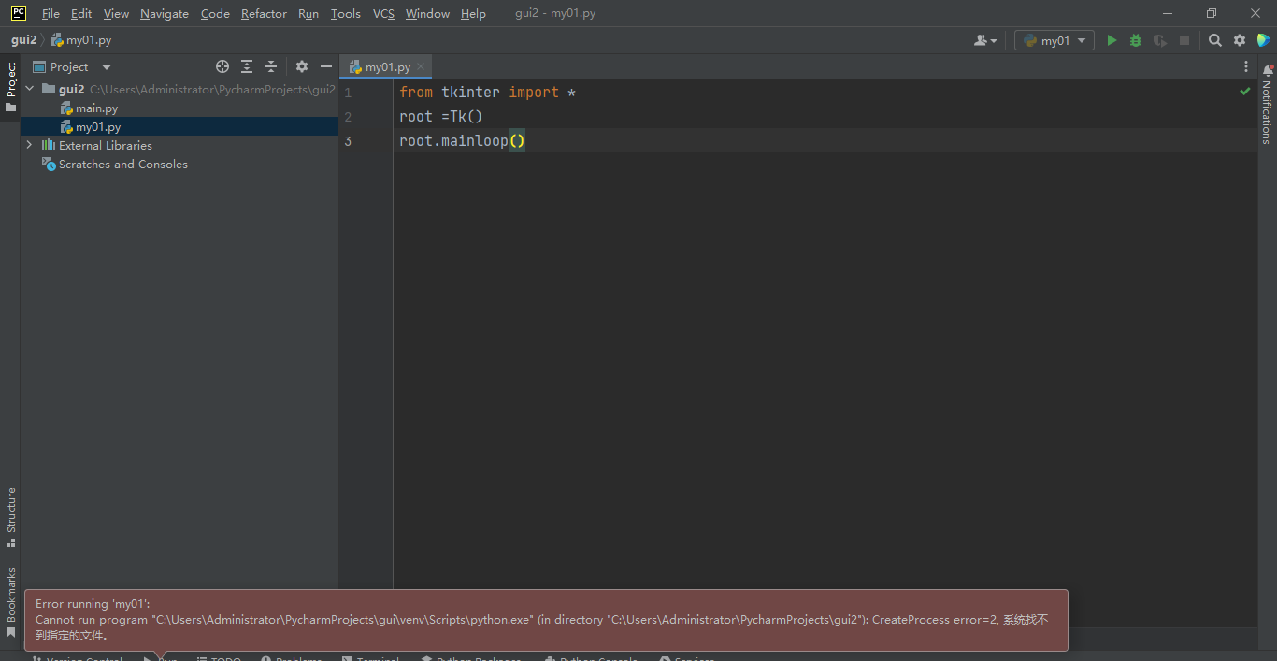Open Notifications bell with red dot
This screenshot has height=661, width=1277.
[1268, 70]
